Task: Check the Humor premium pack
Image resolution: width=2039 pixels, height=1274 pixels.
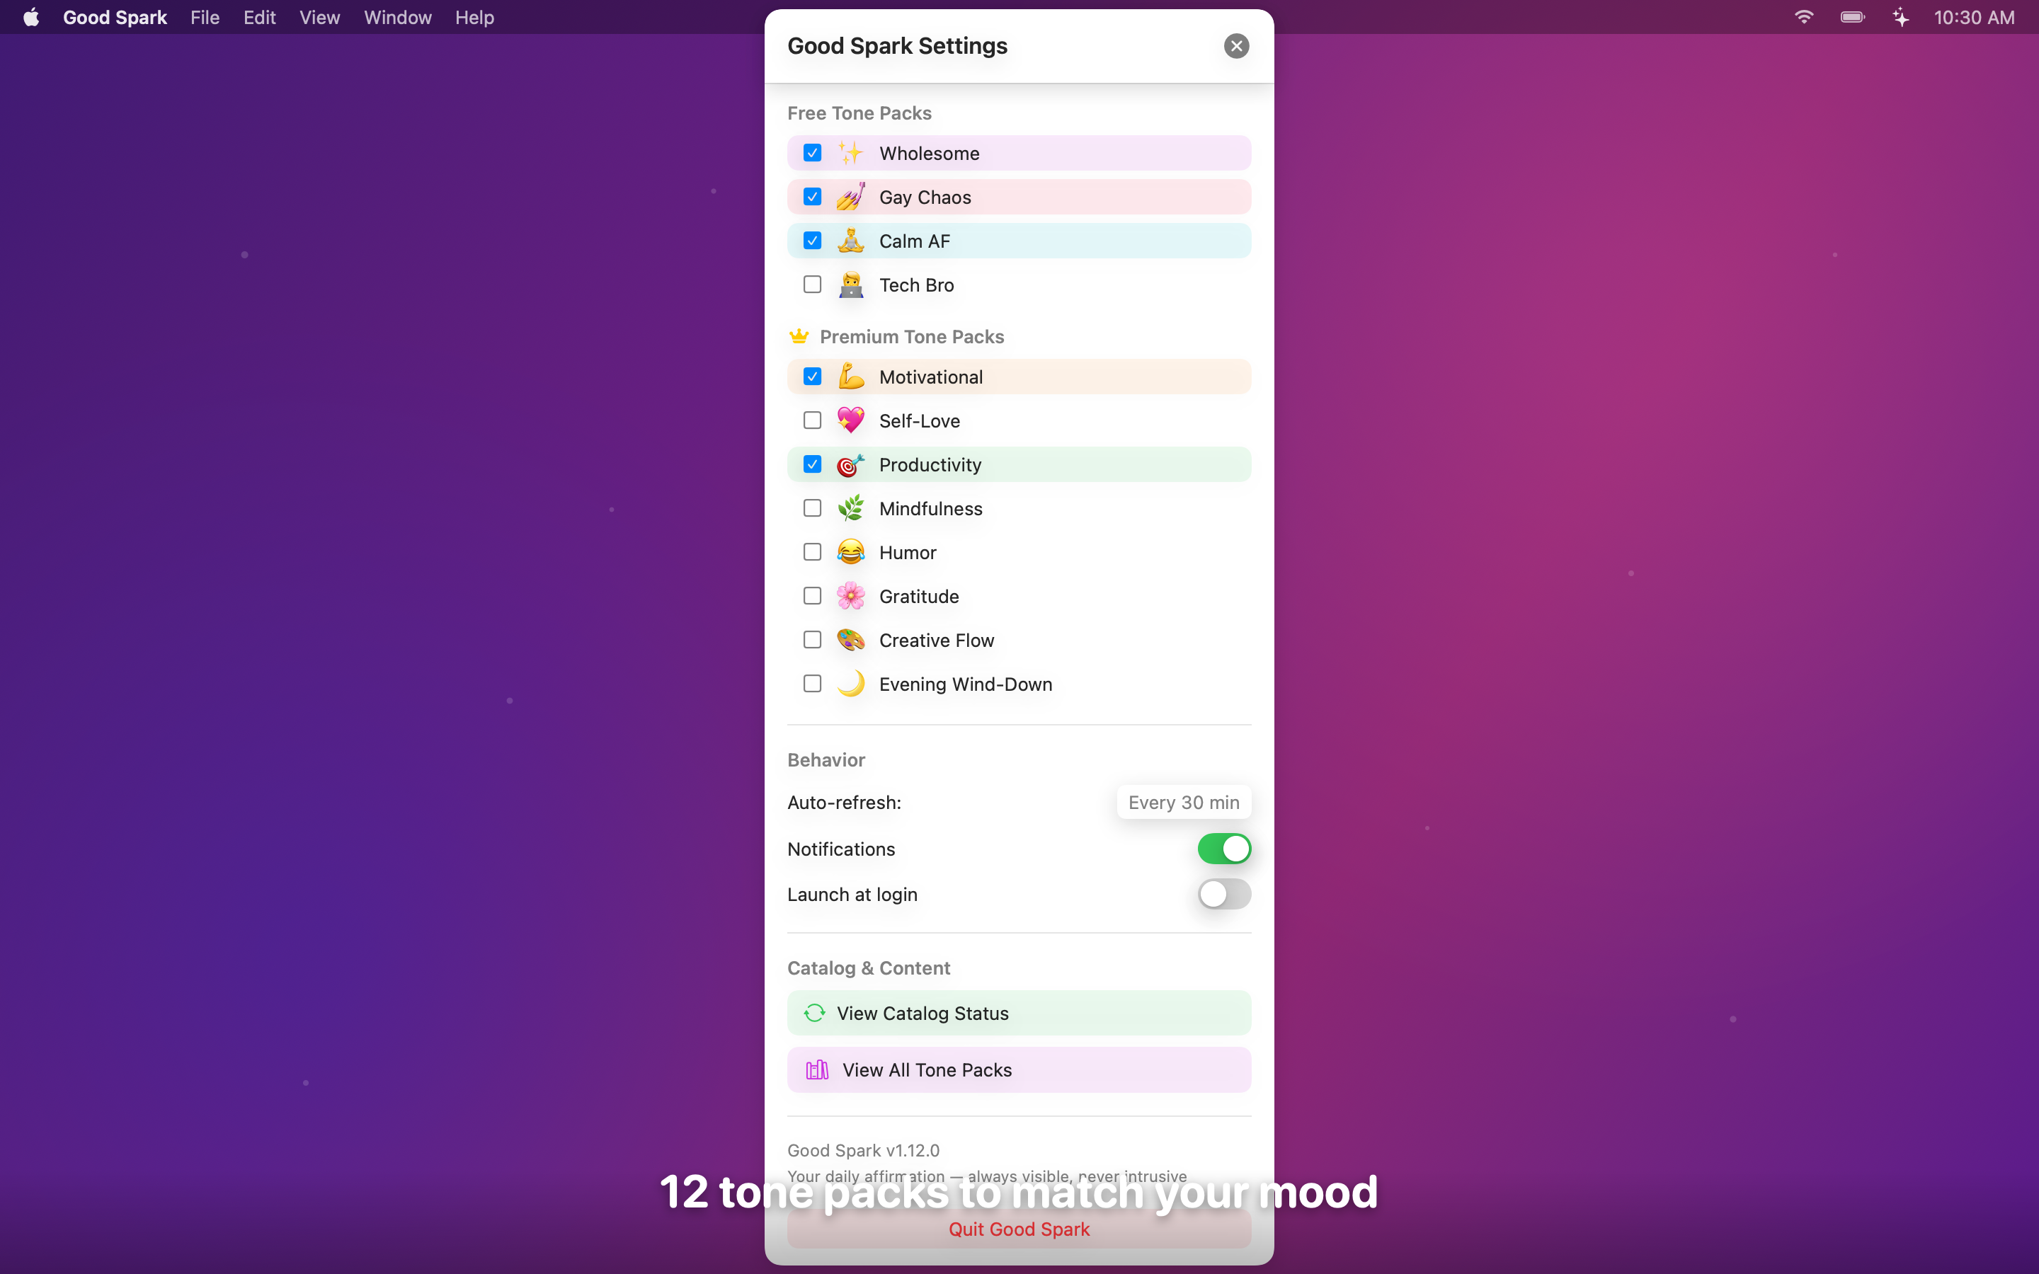Action: 812,552
